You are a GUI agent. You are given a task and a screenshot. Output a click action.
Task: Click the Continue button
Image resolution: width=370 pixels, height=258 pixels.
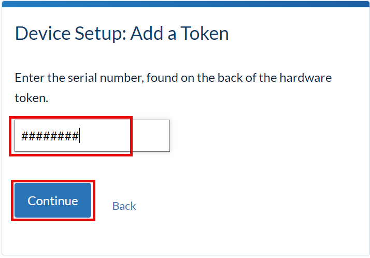click(x=53, y=200)
